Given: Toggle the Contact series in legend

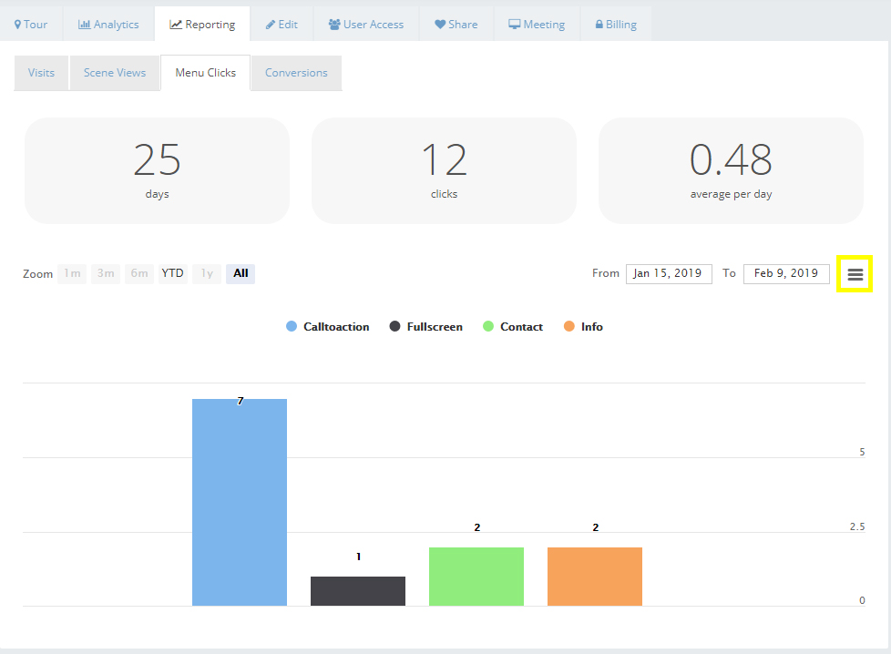Looking at the screenshot, I should [513, 327].
